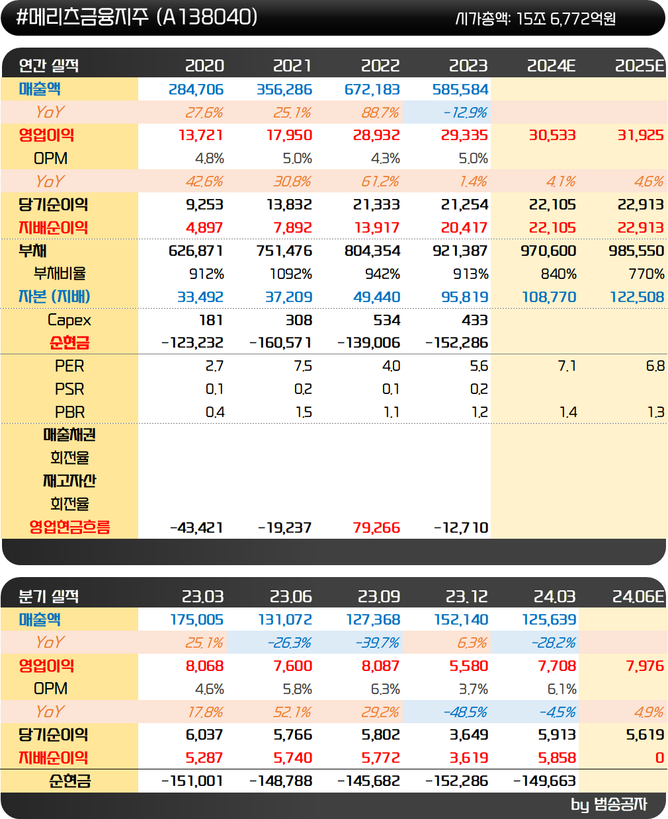
Task: Click quarterly YoY value -48.5%
Action: coord(466,712)
